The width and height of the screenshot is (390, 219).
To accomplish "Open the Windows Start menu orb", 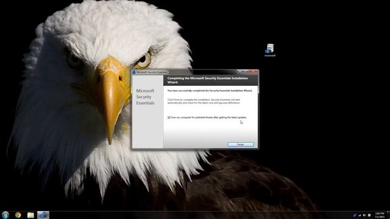I will pos(5,215).
